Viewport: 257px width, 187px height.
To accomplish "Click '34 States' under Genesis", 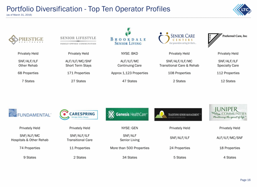I will coord(130,157).
